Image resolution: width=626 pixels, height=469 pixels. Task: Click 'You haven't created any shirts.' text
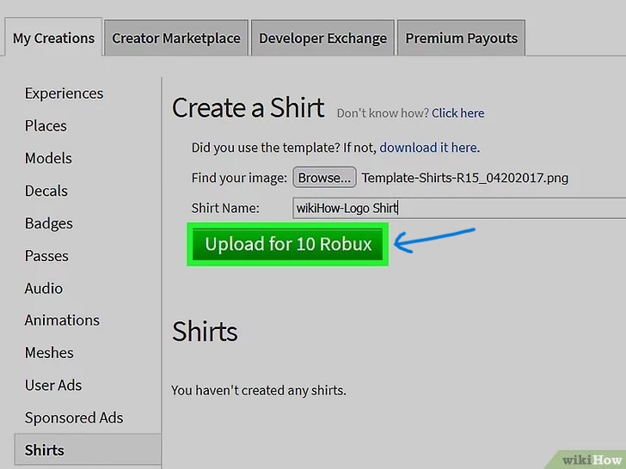(x=259, y=390)
